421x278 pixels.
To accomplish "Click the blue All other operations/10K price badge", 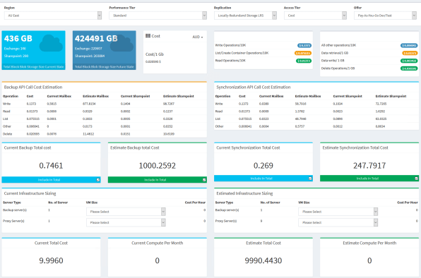I will [409, 46].
